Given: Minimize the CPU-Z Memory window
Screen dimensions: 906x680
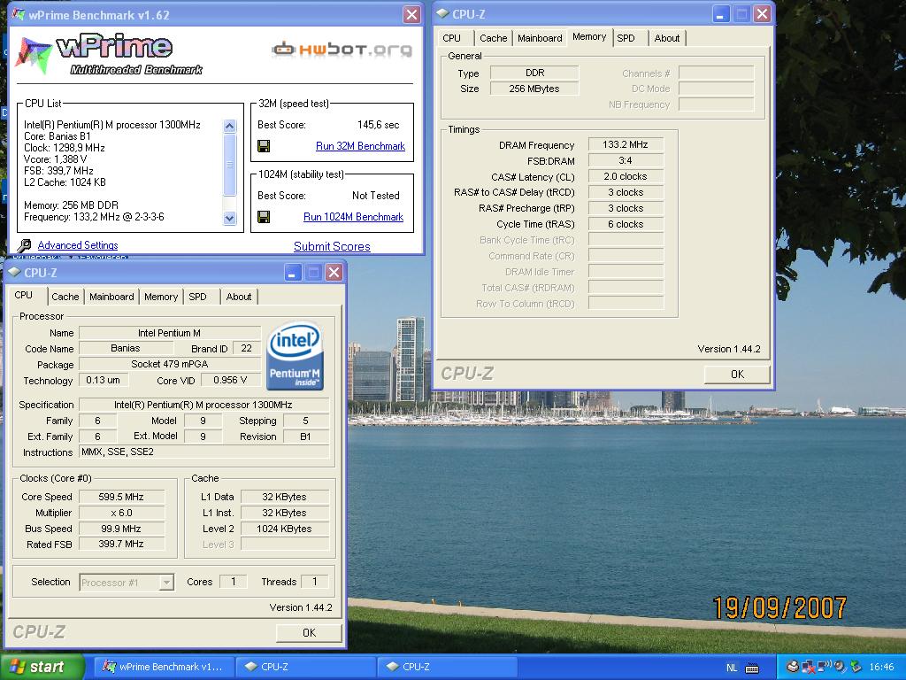Looking at the screenshot, I should (x=720, y=14).
